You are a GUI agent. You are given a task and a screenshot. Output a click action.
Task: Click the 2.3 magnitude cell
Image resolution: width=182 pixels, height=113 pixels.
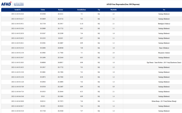[114, 14]
